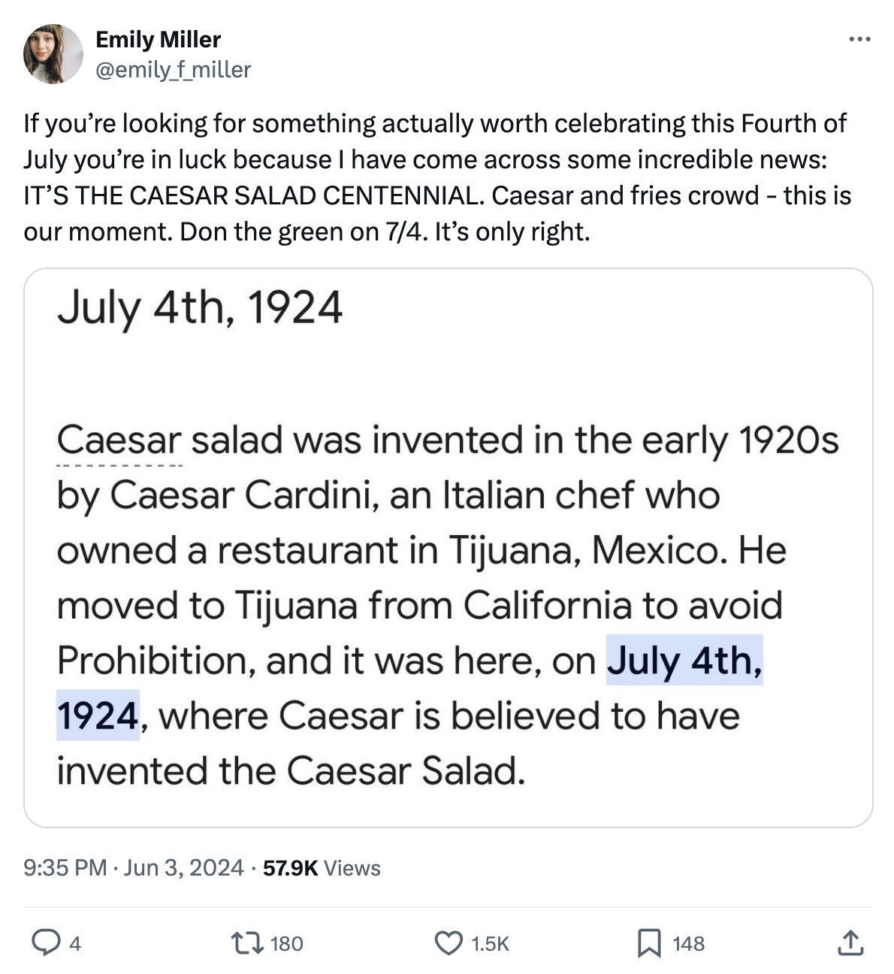Click the tweet text about Caesar Salad Centennial
Image resolution: width=894 pixels, height=974 pixels.
436,177
